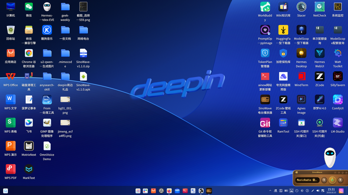Viewport: 348px width, 195px height.
Task: Skip to next station in SinoWave widget
Action: [340, 180]
